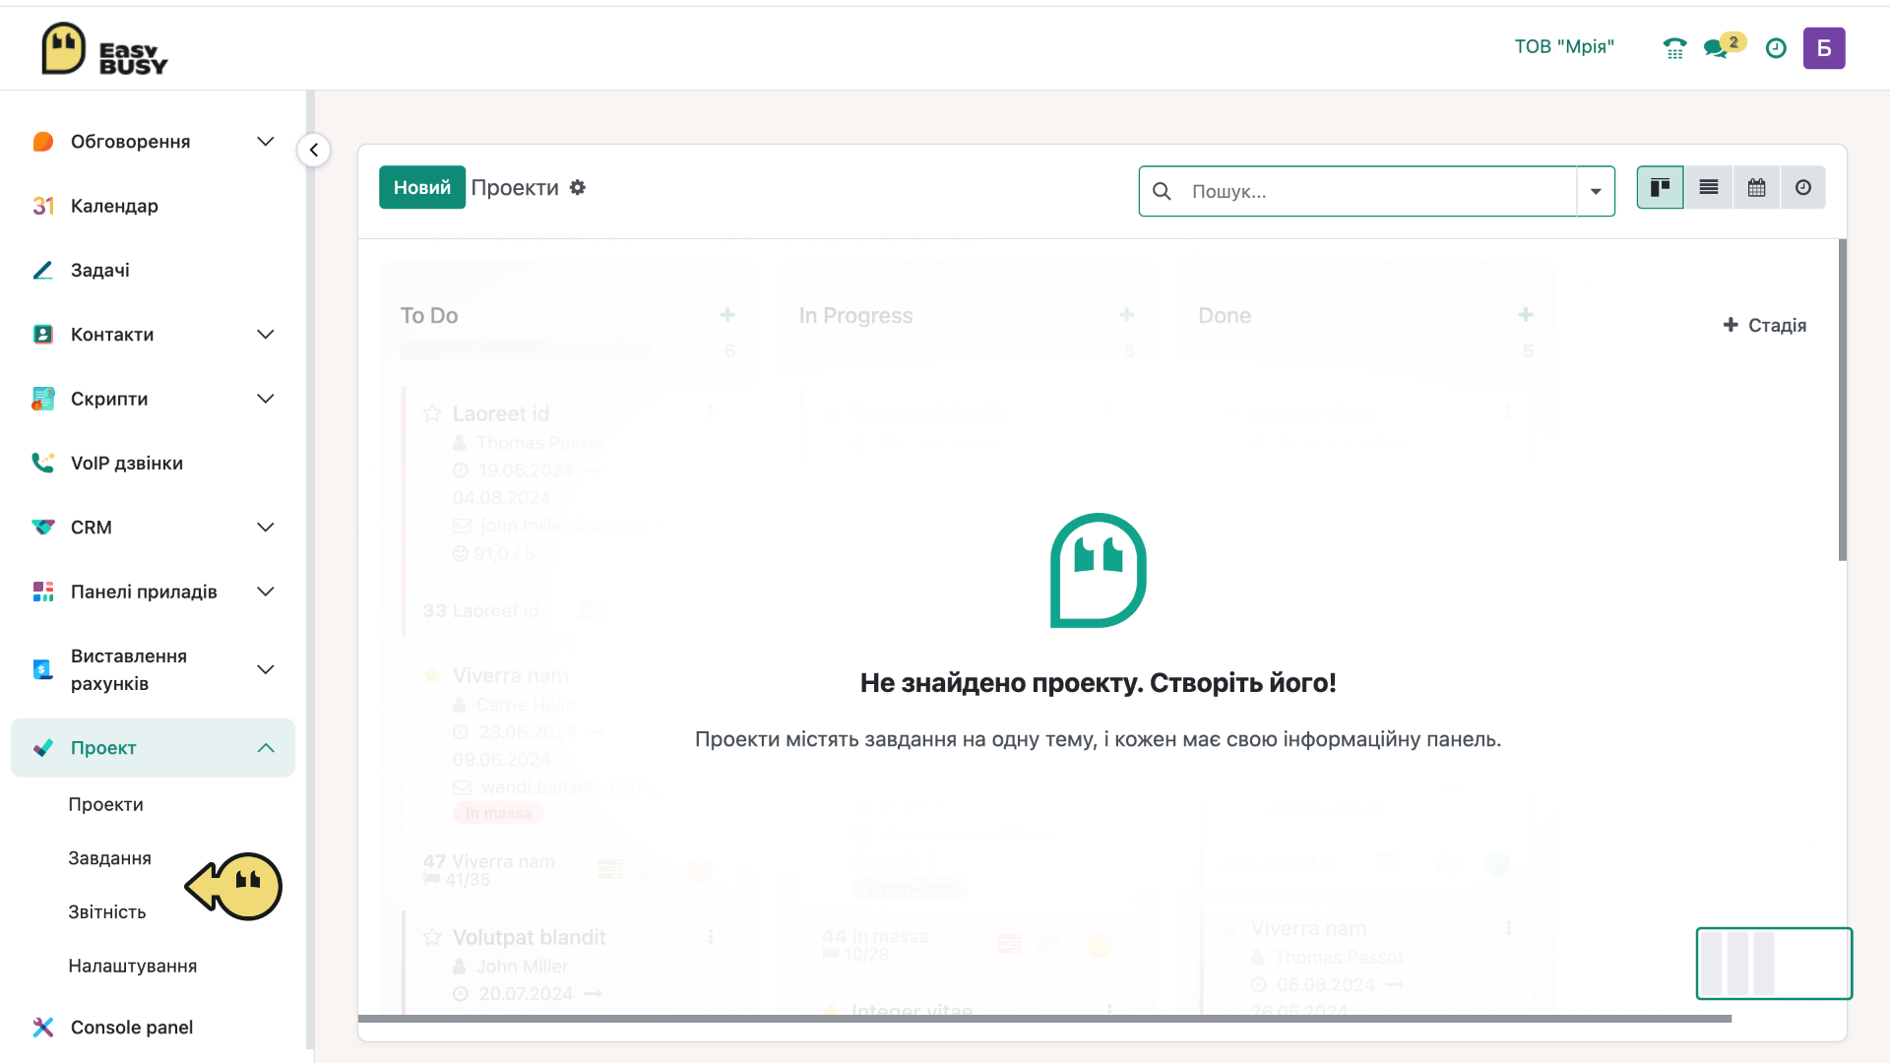
Task: Click the EasyBusy logo
Action: [x=104, y=48]
